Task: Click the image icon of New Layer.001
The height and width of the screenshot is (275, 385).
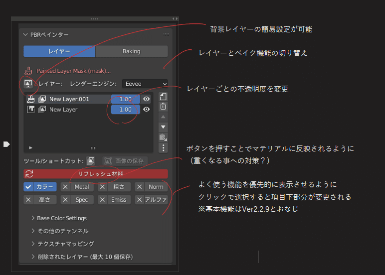Action: coord(42,99)
